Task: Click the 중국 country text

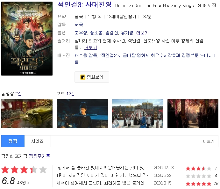Action: tap(79, 17)
